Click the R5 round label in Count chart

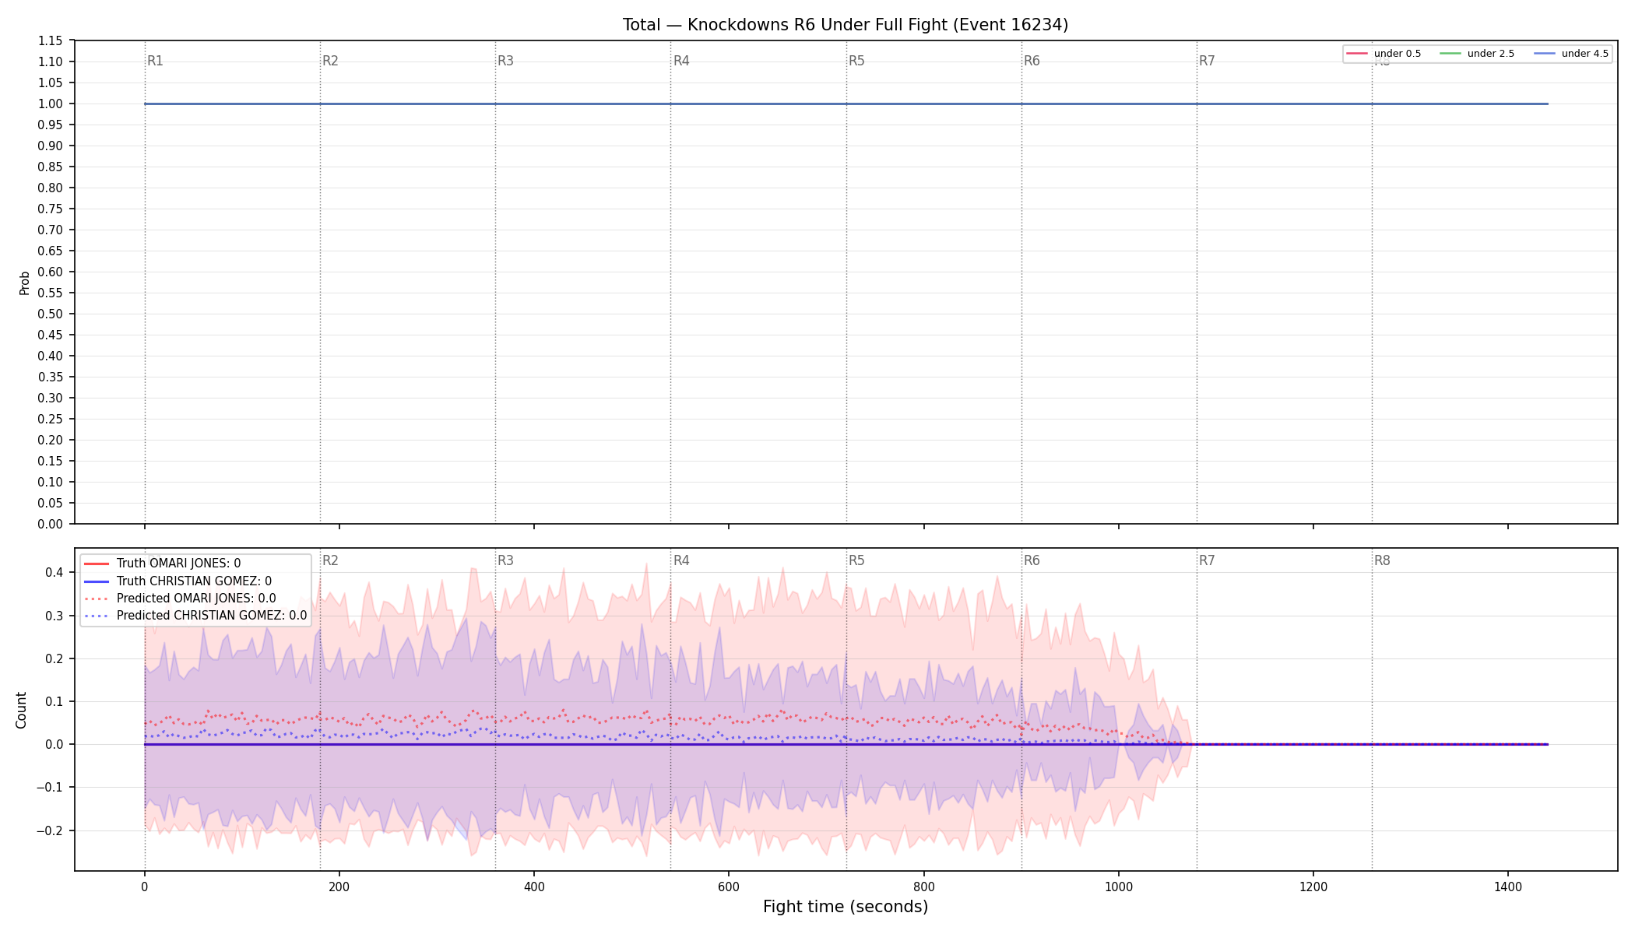[856, 560]
